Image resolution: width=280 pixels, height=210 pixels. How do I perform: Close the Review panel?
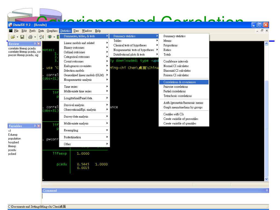point(39,43)
